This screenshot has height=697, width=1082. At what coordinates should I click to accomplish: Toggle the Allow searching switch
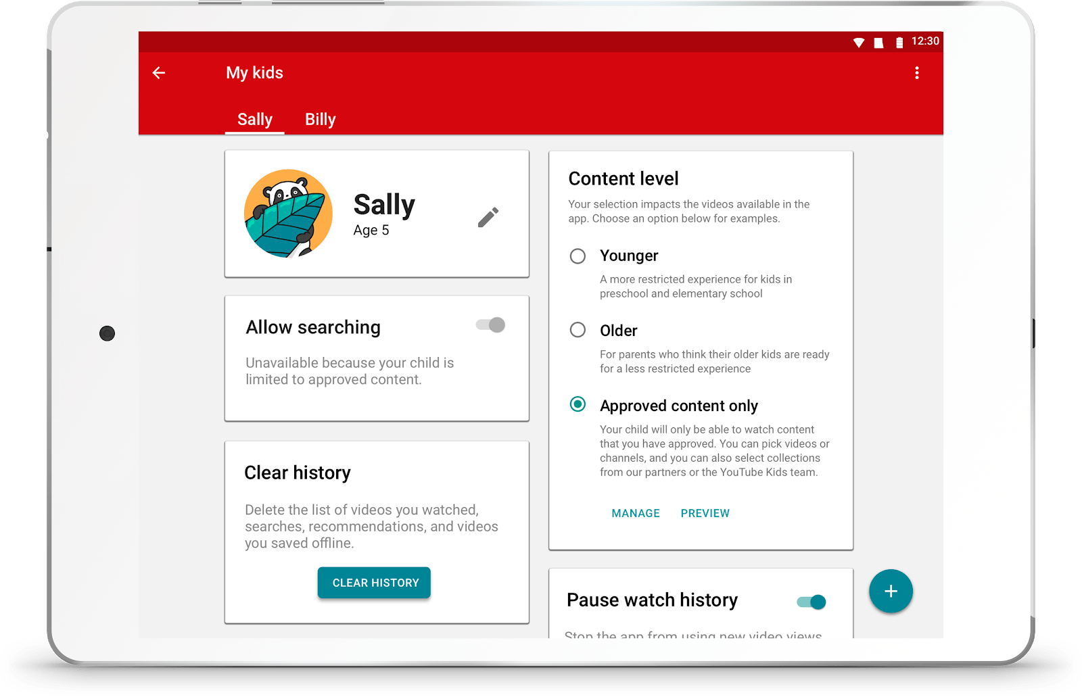point(490,325)
